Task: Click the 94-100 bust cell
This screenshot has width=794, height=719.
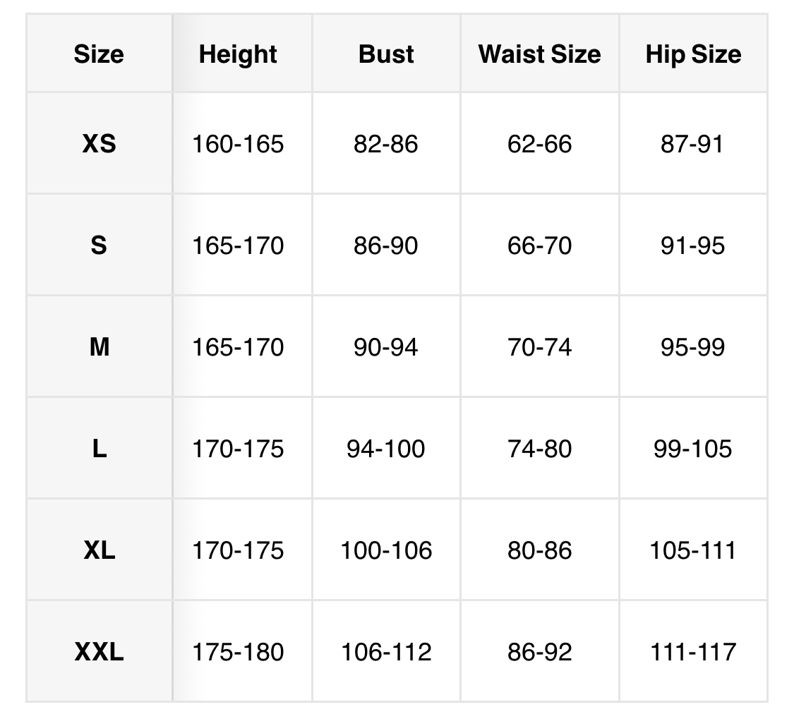Action: 386,449
